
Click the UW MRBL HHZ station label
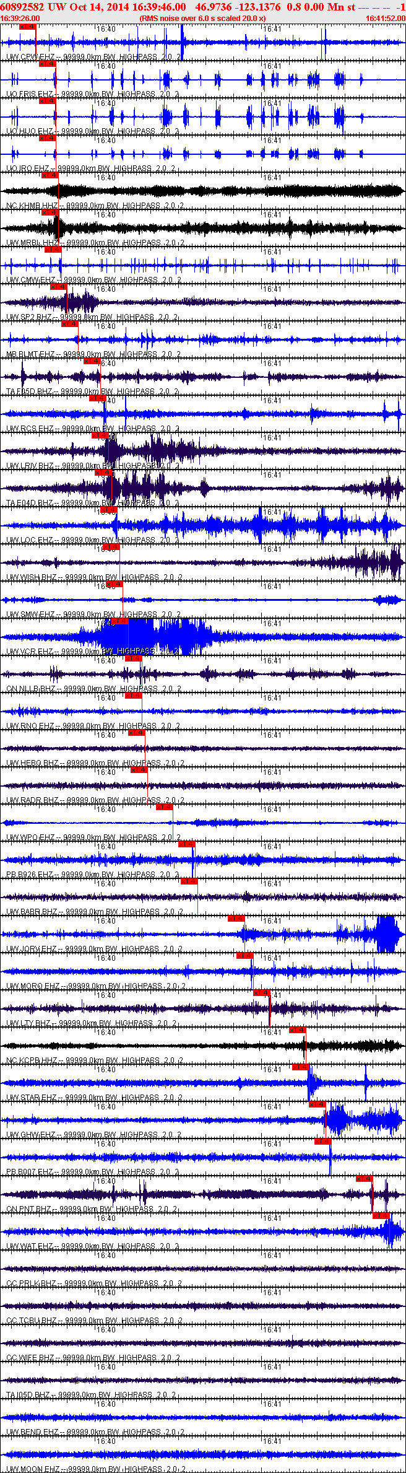(32, 243)
